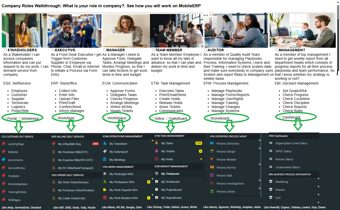
Task: Click the prohibited icon beside My Holds
Action: pyautogui.click(x=156, y=159)
